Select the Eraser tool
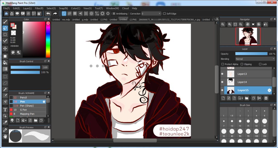Image resolution: width=278 pixels, height=148 pixels. [5, 28]
